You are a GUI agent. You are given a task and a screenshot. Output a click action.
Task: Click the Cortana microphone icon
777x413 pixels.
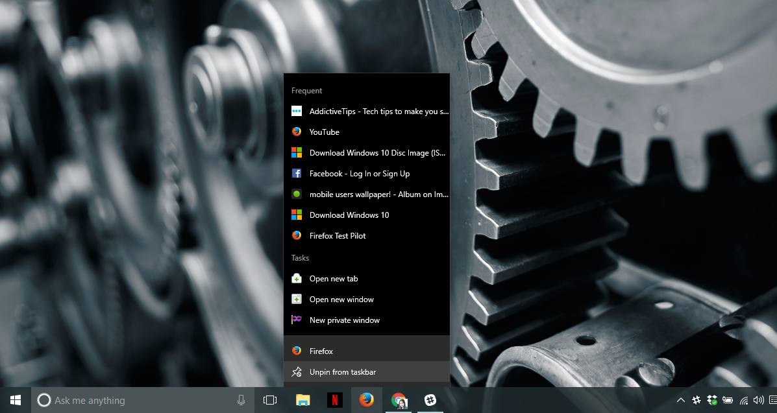[x=241, y=400]
